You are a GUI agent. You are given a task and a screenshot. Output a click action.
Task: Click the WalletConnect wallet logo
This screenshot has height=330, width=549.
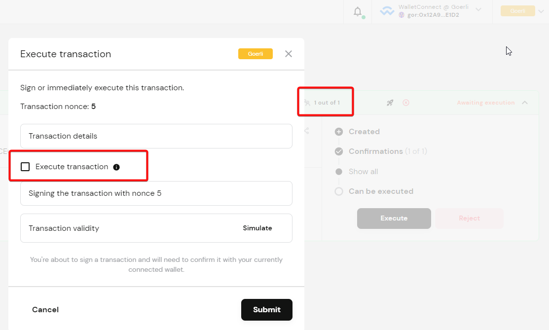(x=387, y=10)
